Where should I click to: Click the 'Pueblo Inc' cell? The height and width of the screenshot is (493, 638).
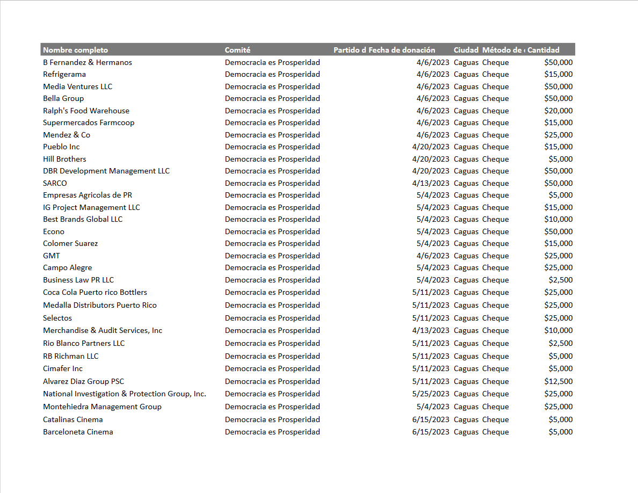coord(61,147)
